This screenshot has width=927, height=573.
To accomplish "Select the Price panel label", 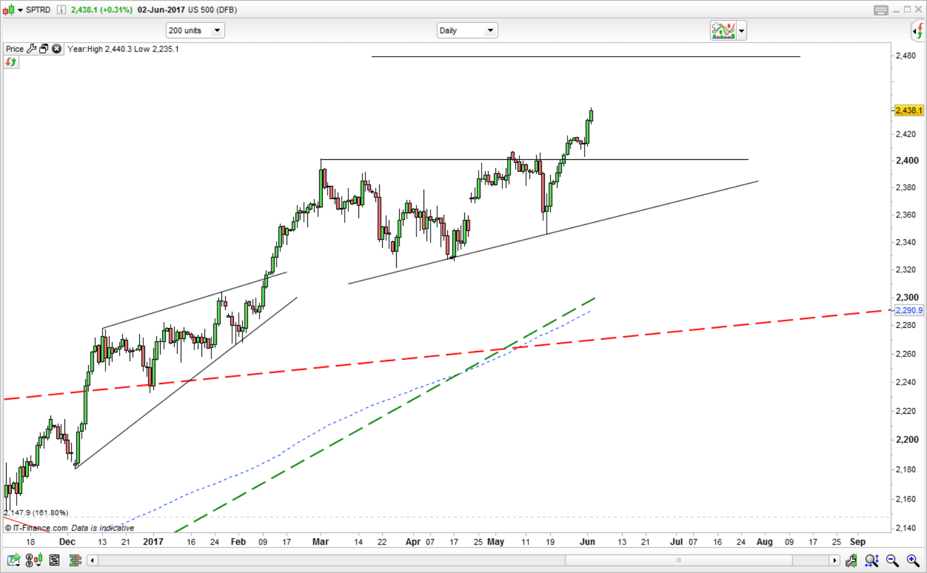I will (14, 49).
